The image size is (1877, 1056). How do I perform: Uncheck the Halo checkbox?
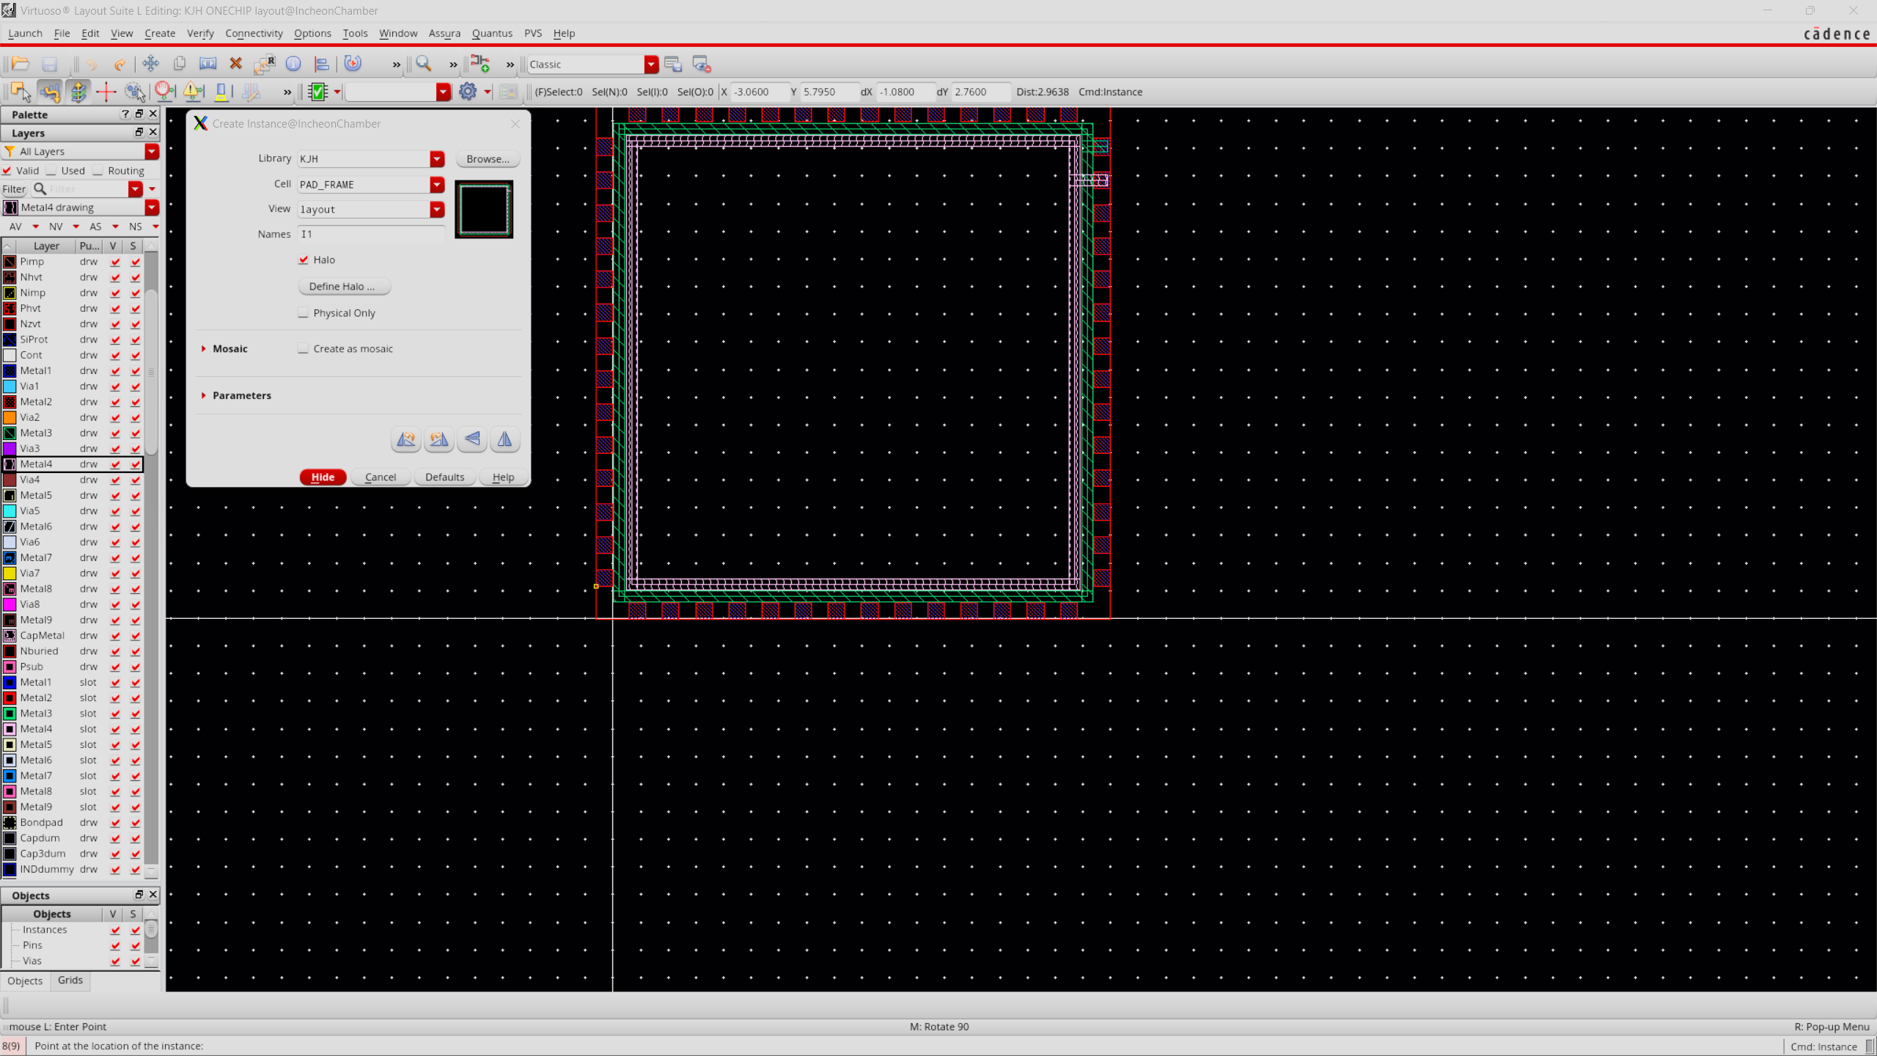pos(304,260)
